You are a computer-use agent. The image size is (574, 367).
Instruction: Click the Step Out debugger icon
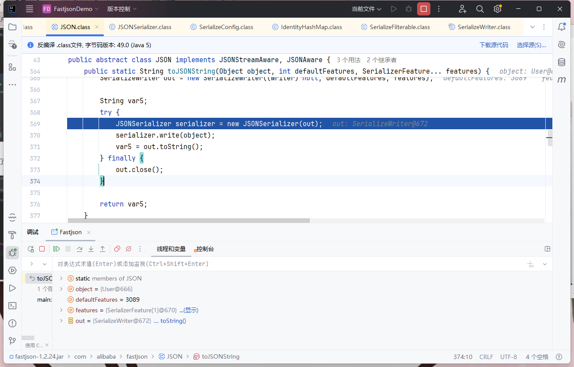click(x=103, y=249)
